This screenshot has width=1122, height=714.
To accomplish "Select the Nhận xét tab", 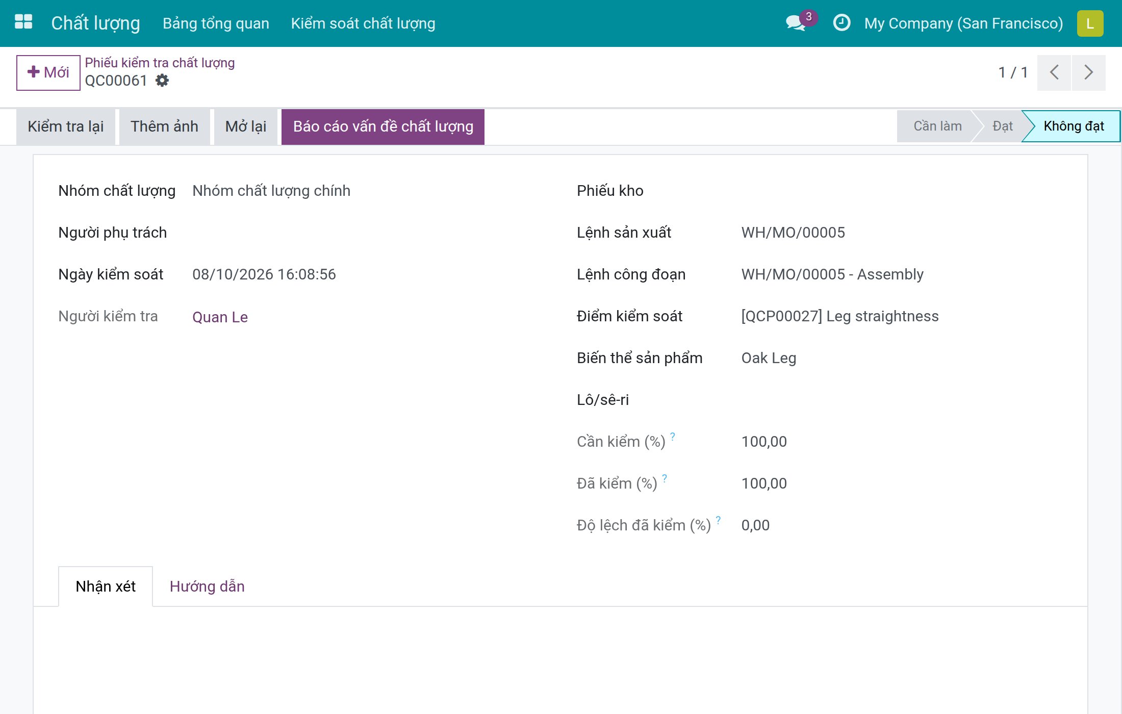I will pos(106,586).
